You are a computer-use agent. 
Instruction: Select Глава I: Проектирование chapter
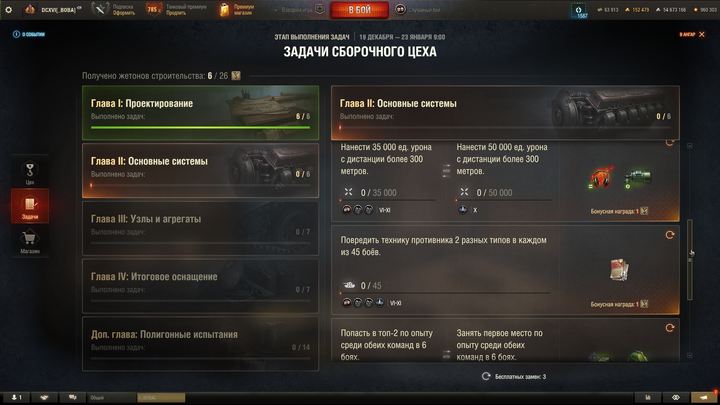tap(201, 113)
